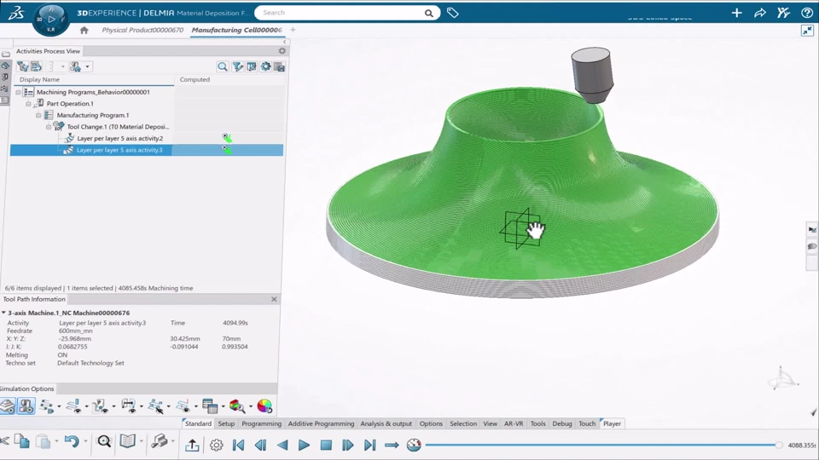Image resolution: width=819 pixels, height=460 pixels.
Task: Close the Tool Path Information panel
Action: pos(274,299)
